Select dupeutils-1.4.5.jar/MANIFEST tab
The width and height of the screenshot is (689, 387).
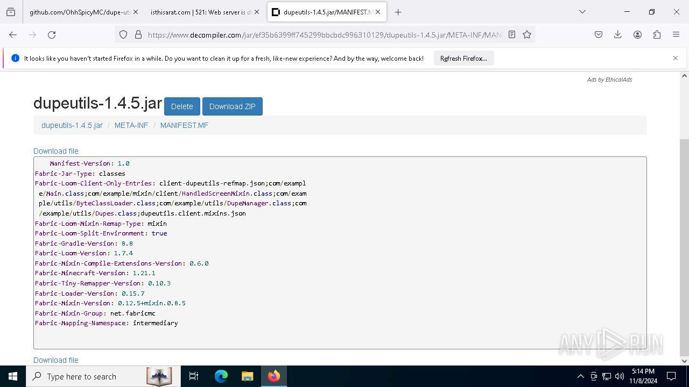point(326,12)
